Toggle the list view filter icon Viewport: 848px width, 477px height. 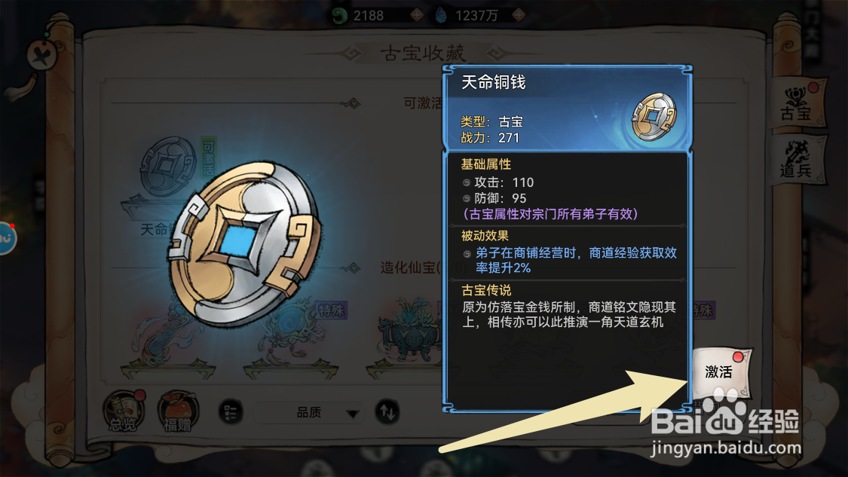pos(231,412)
